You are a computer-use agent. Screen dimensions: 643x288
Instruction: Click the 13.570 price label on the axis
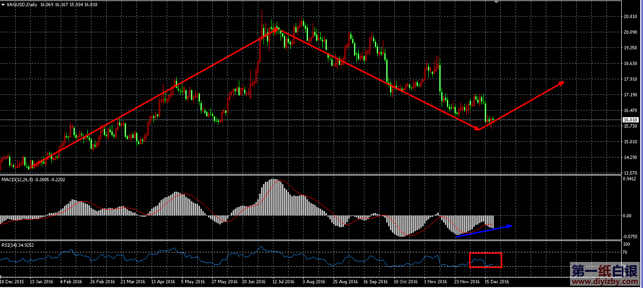(x=630, y=173)
